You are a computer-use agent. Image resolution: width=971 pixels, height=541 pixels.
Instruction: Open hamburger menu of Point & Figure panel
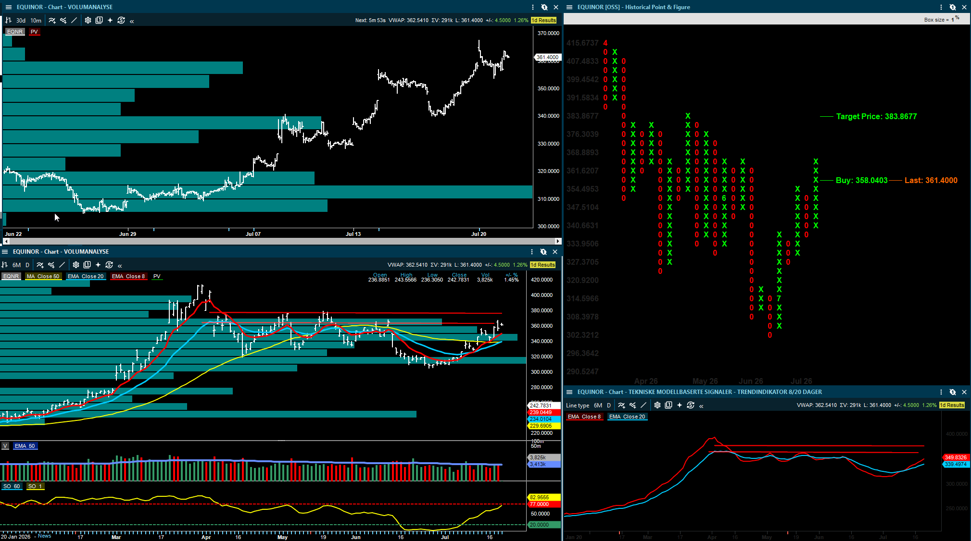coord(569,7)
